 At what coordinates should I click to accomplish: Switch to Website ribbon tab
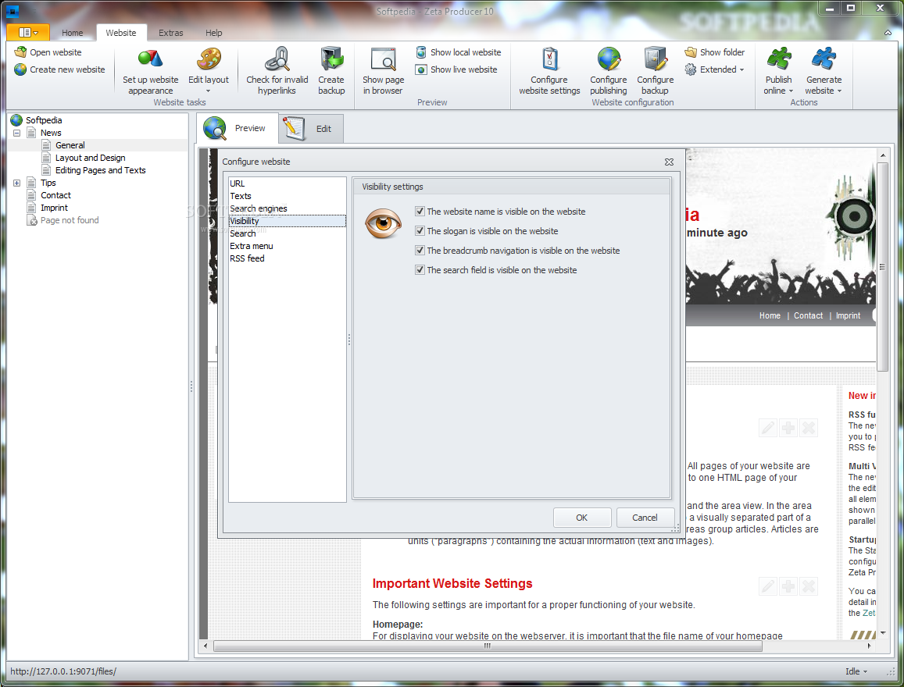[x=121, y=33]
